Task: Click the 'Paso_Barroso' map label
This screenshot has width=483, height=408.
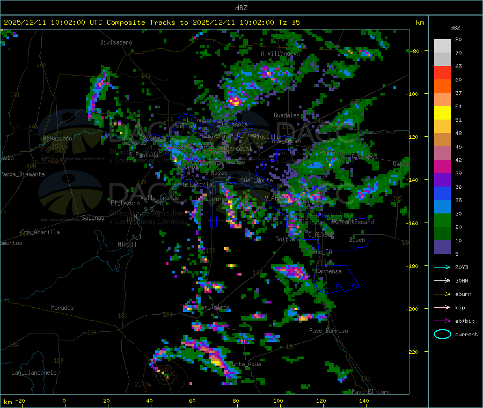Action: tap(328, 331)
